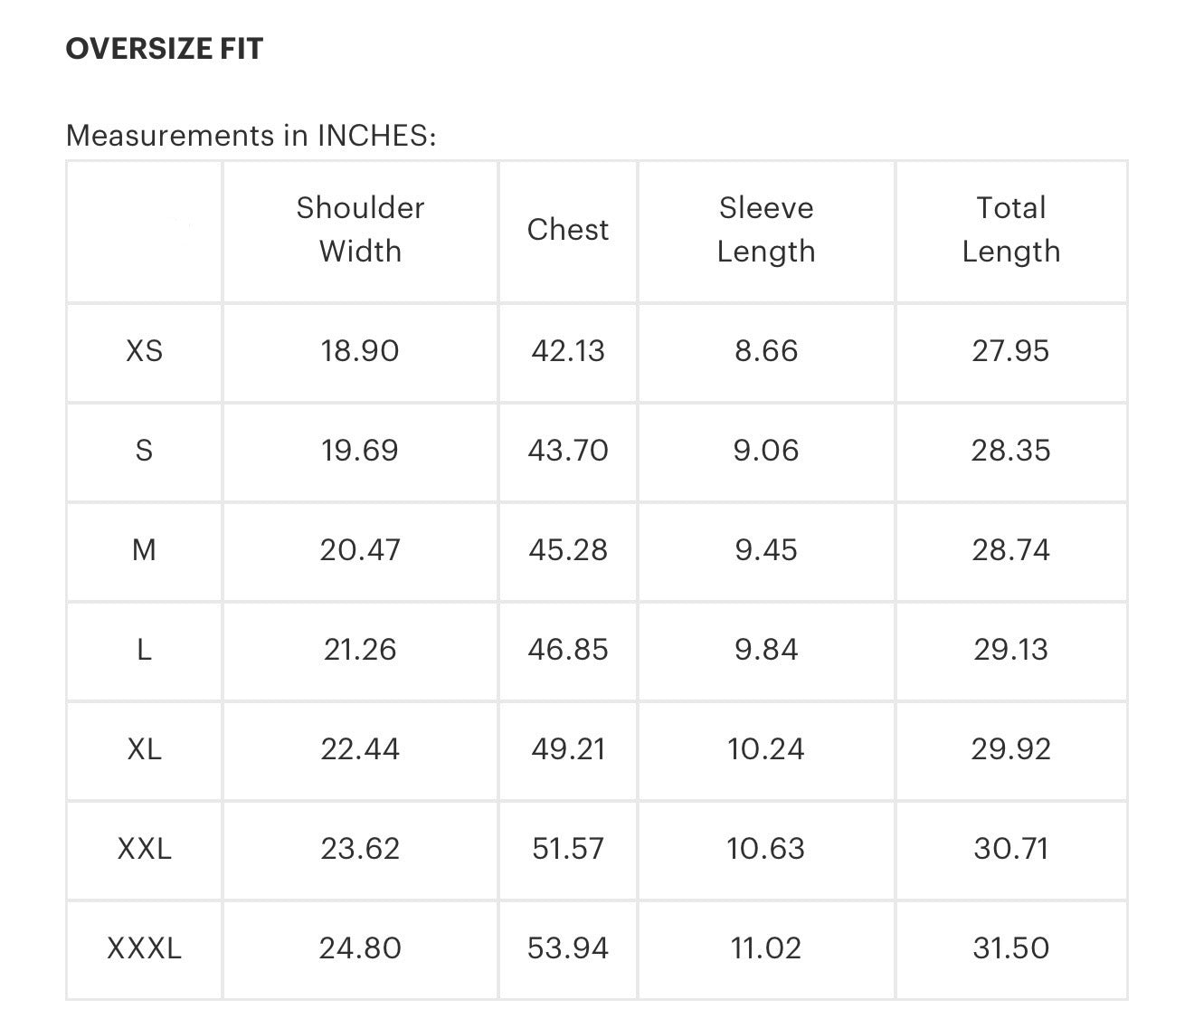Select the XXL chest value 51.57
Image resolution: width=1194 pixels, height=1019 pixels.
click(568, 849)
